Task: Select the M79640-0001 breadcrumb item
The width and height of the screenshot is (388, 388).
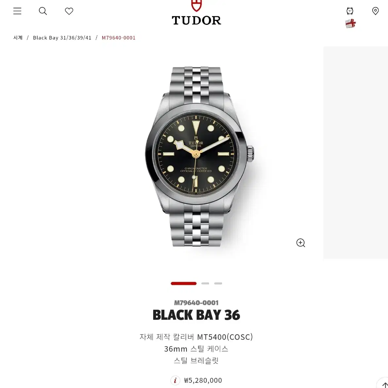Action: click(119, 38)
